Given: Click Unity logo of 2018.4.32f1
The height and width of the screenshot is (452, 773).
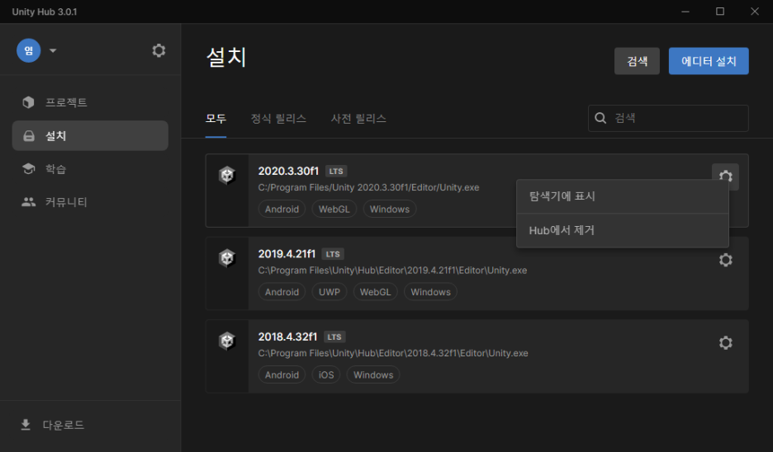Looking at the screenshot, I should coord(227,340).
